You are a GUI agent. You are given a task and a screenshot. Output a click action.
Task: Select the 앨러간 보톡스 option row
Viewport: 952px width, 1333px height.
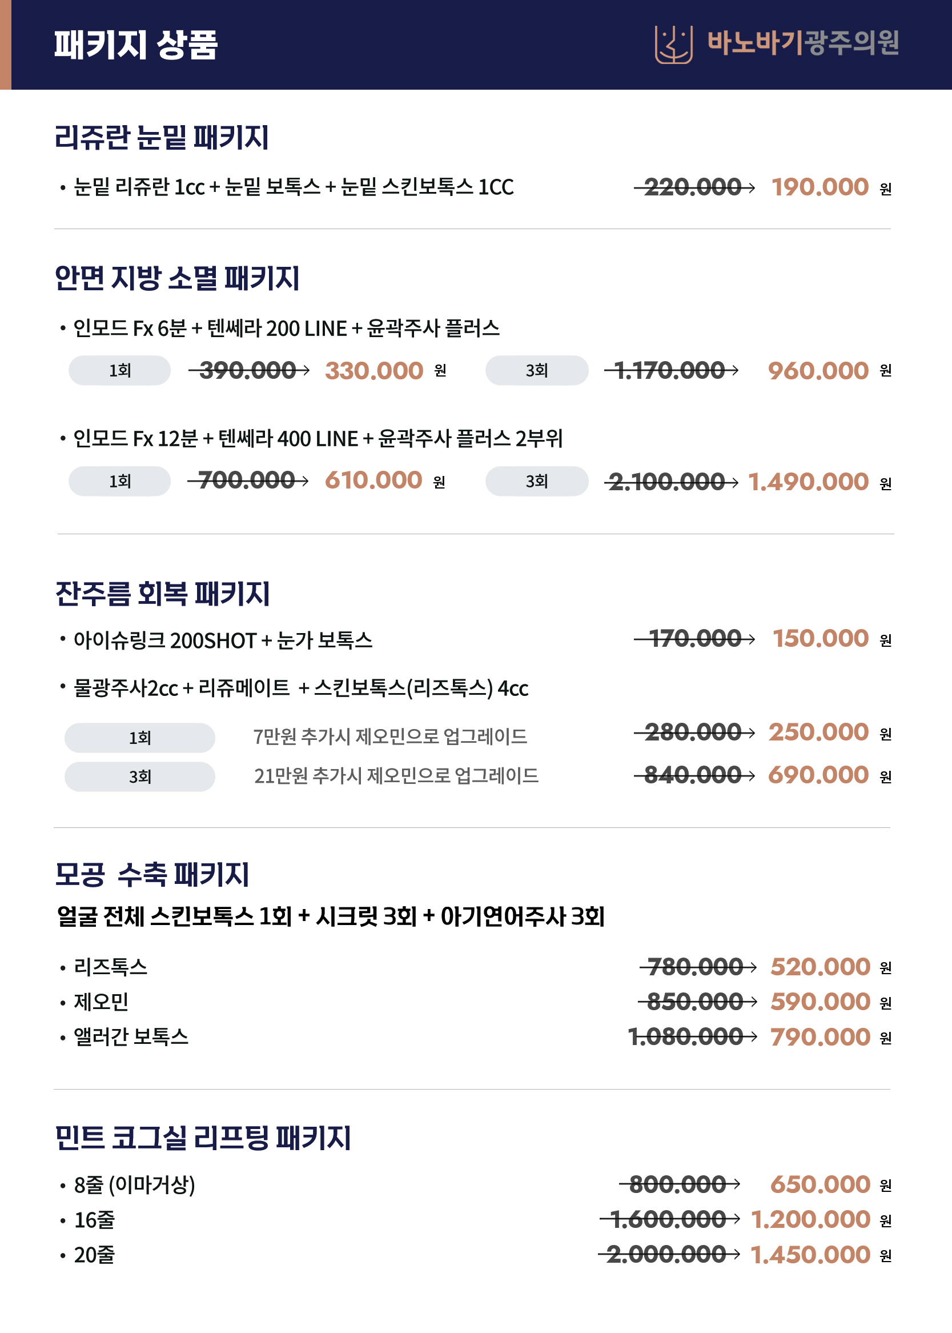click(x=475, y=1037)
